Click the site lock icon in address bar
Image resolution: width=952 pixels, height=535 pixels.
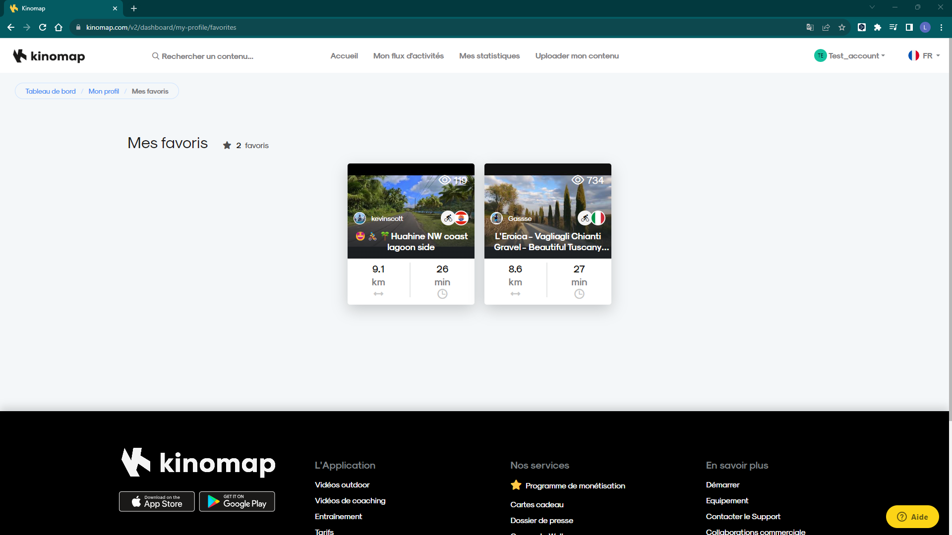(78, 27)
